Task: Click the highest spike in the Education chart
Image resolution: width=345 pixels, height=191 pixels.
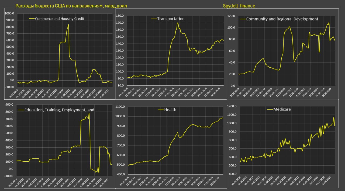Action: click(89, 113)
